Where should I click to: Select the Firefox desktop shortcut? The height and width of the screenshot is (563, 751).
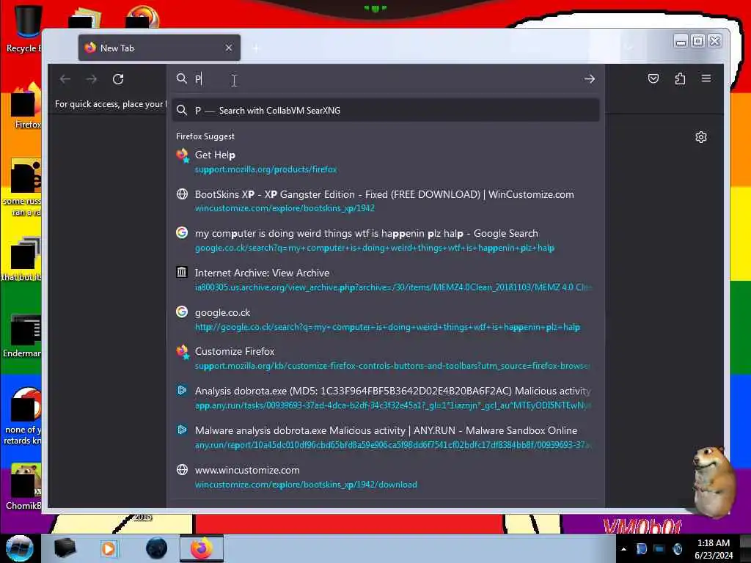coord(25,106)
